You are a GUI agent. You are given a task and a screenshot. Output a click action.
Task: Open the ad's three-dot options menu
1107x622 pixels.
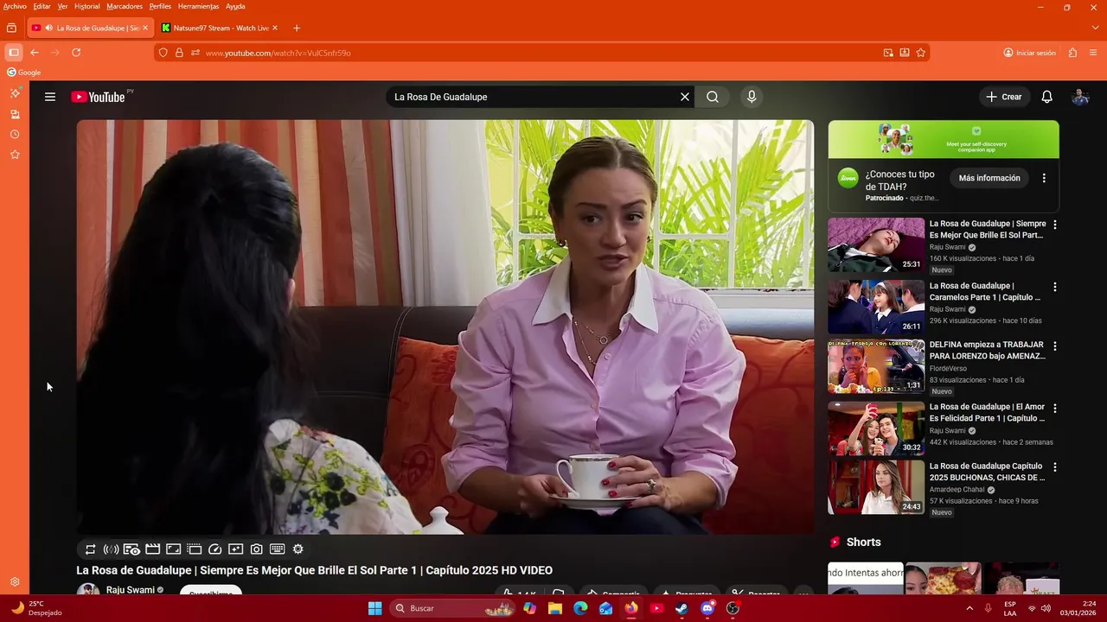[1044, 178]
